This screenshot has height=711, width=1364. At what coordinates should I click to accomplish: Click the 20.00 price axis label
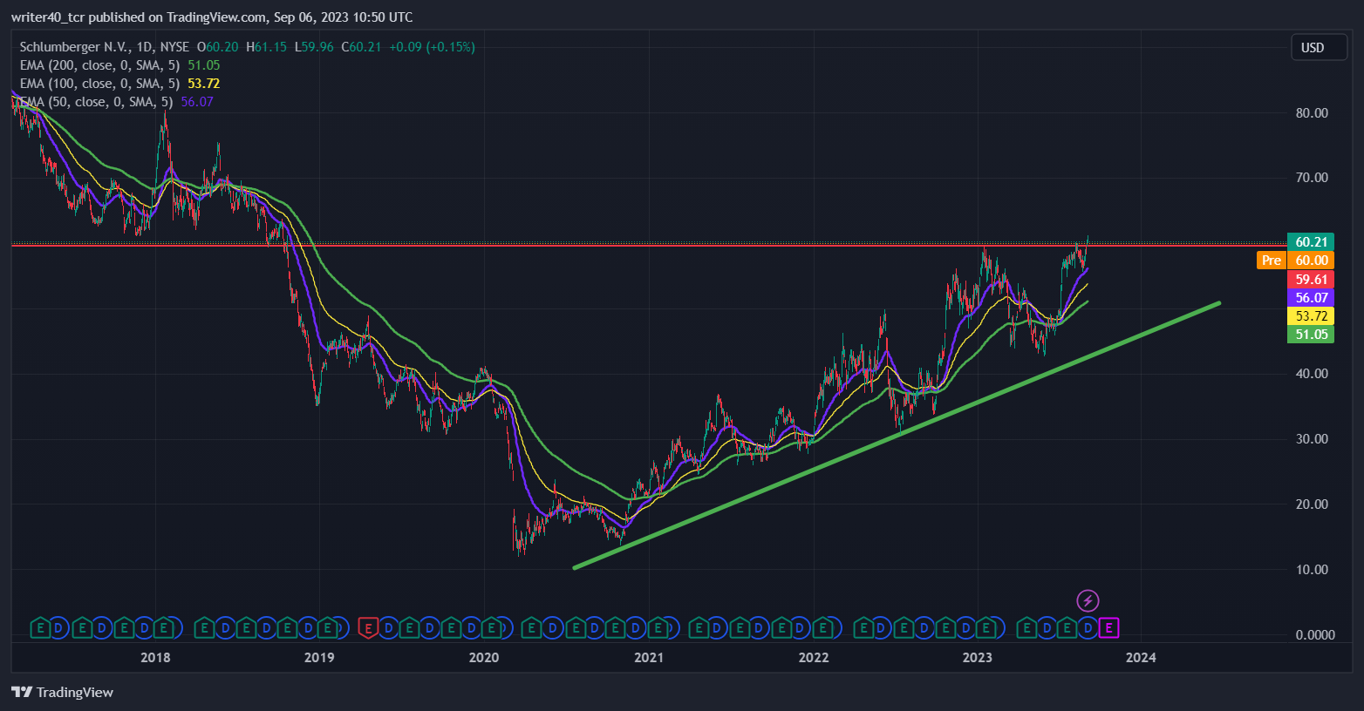coord(1312,504)
